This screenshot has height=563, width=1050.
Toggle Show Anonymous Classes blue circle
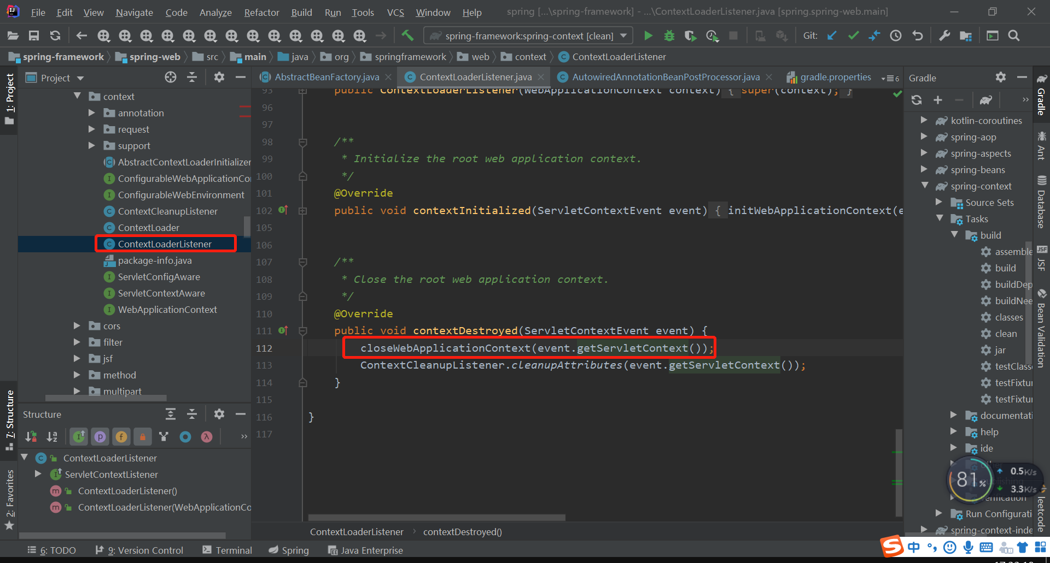tap(185, 436)
